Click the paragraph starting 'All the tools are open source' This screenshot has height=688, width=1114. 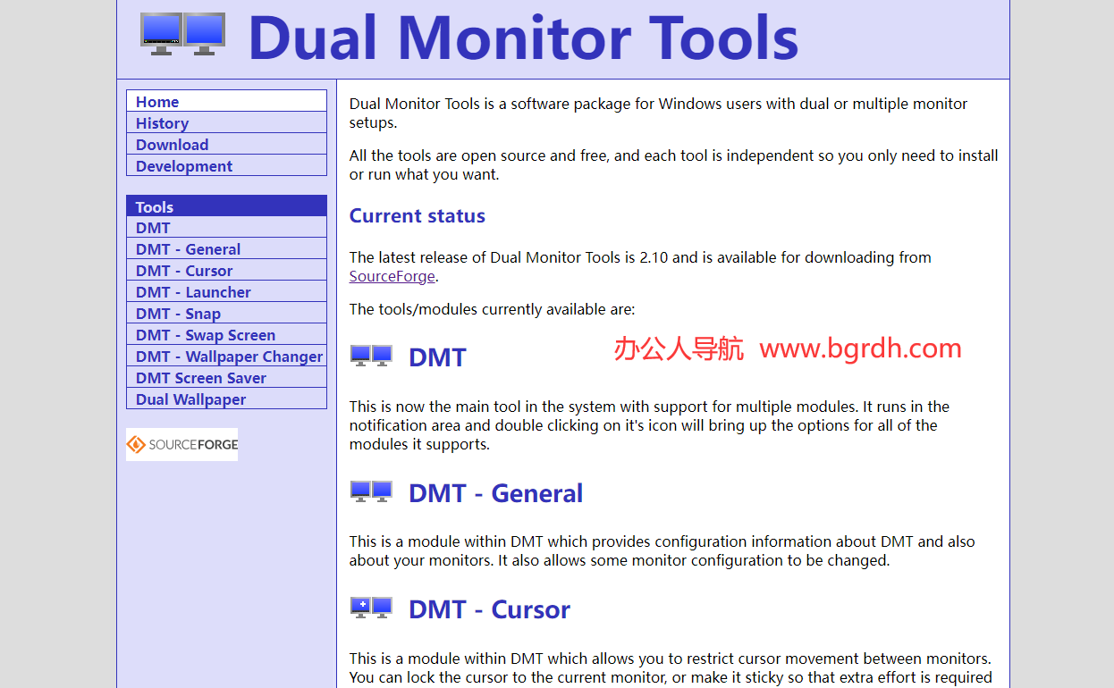pyautogui.click(x=674, y=164)
